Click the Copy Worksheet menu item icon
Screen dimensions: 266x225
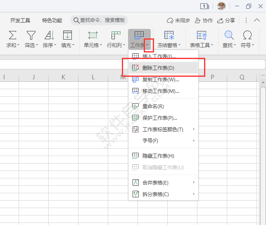click(x=135, y=79)
